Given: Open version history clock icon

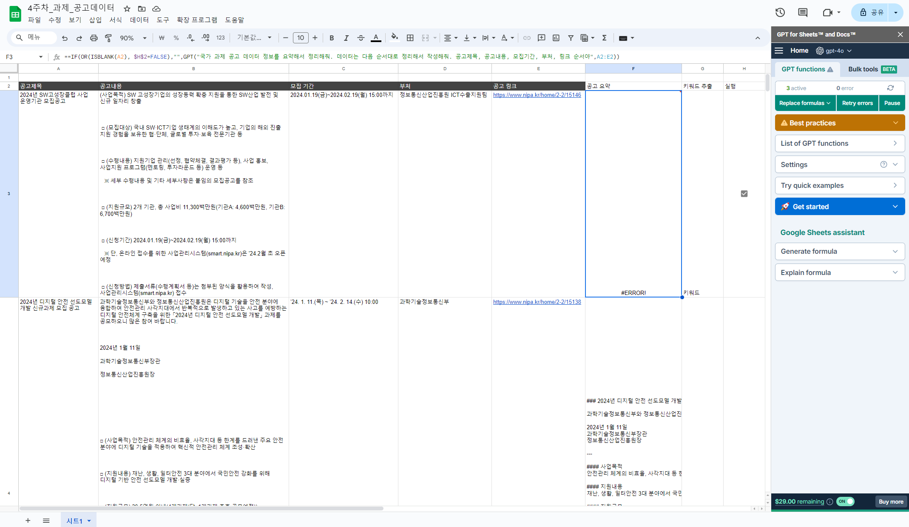Looking at the screenshot, I should (x=780, y=13).
